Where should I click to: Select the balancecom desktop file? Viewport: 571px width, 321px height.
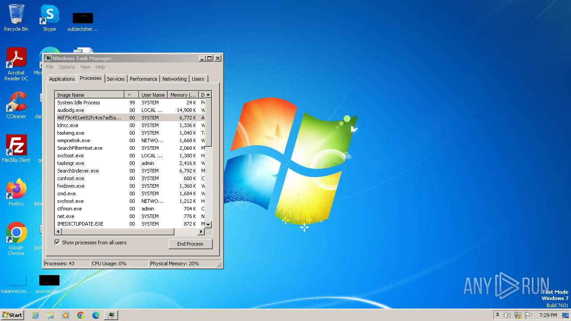[16, 284]
